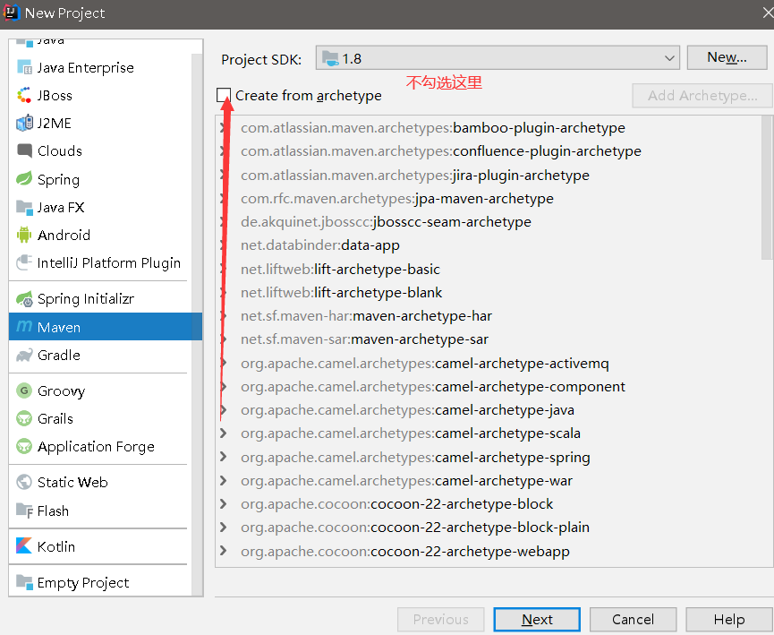Select Spring Initializr project type
The image size is (774, 635).
coord(100,298)
